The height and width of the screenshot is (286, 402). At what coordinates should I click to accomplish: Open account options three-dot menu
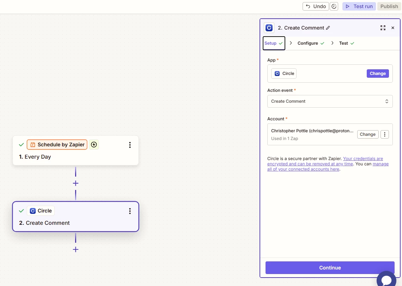(385, 134)
